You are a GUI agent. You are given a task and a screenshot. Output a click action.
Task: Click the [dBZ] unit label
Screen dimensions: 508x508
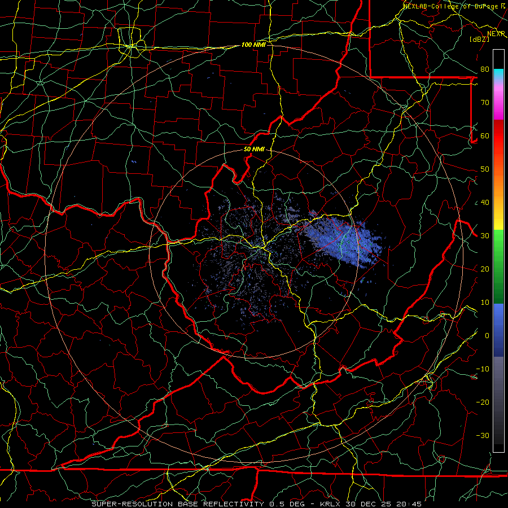coord(479,39)
